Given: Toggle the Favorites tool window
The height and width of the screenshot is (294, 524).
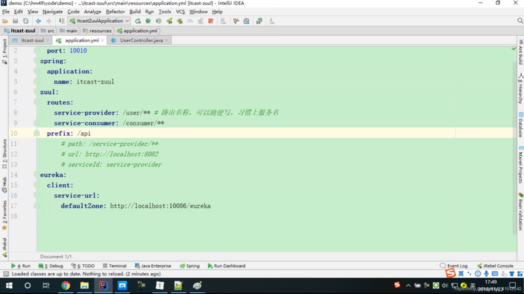Looking at the screenshot, I should (4, 215).
